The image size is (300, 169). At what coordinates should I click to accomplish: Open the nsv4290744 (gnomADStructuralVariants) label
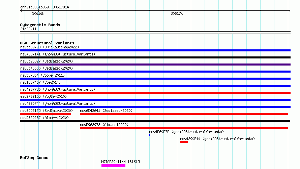tap(58, 103)
